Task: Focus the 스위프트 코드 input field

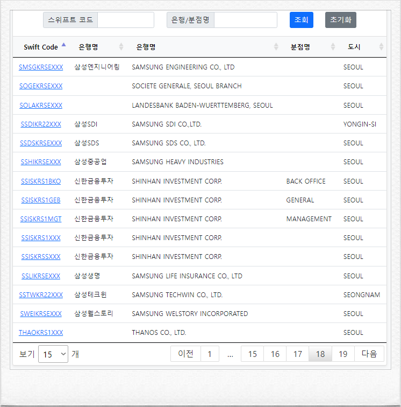Action: [x=125, y=20]
